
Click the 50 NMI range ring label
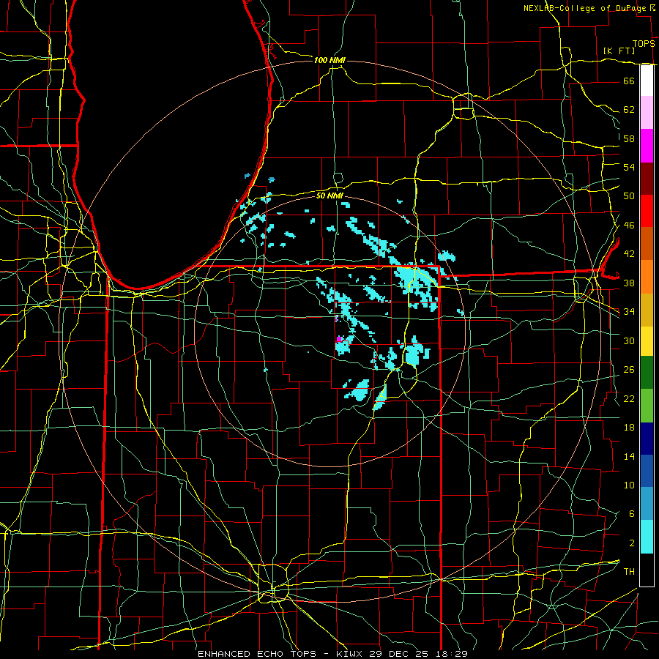tap(329, 196)
